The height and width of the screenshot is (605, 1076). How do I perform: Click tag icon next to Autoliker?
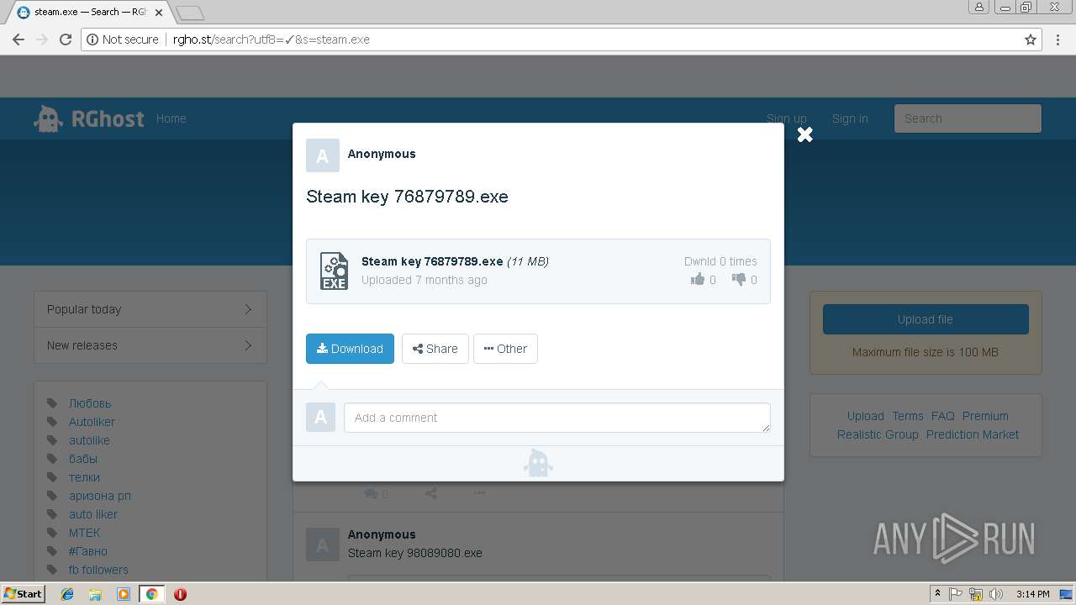click(x=52, y=422)
